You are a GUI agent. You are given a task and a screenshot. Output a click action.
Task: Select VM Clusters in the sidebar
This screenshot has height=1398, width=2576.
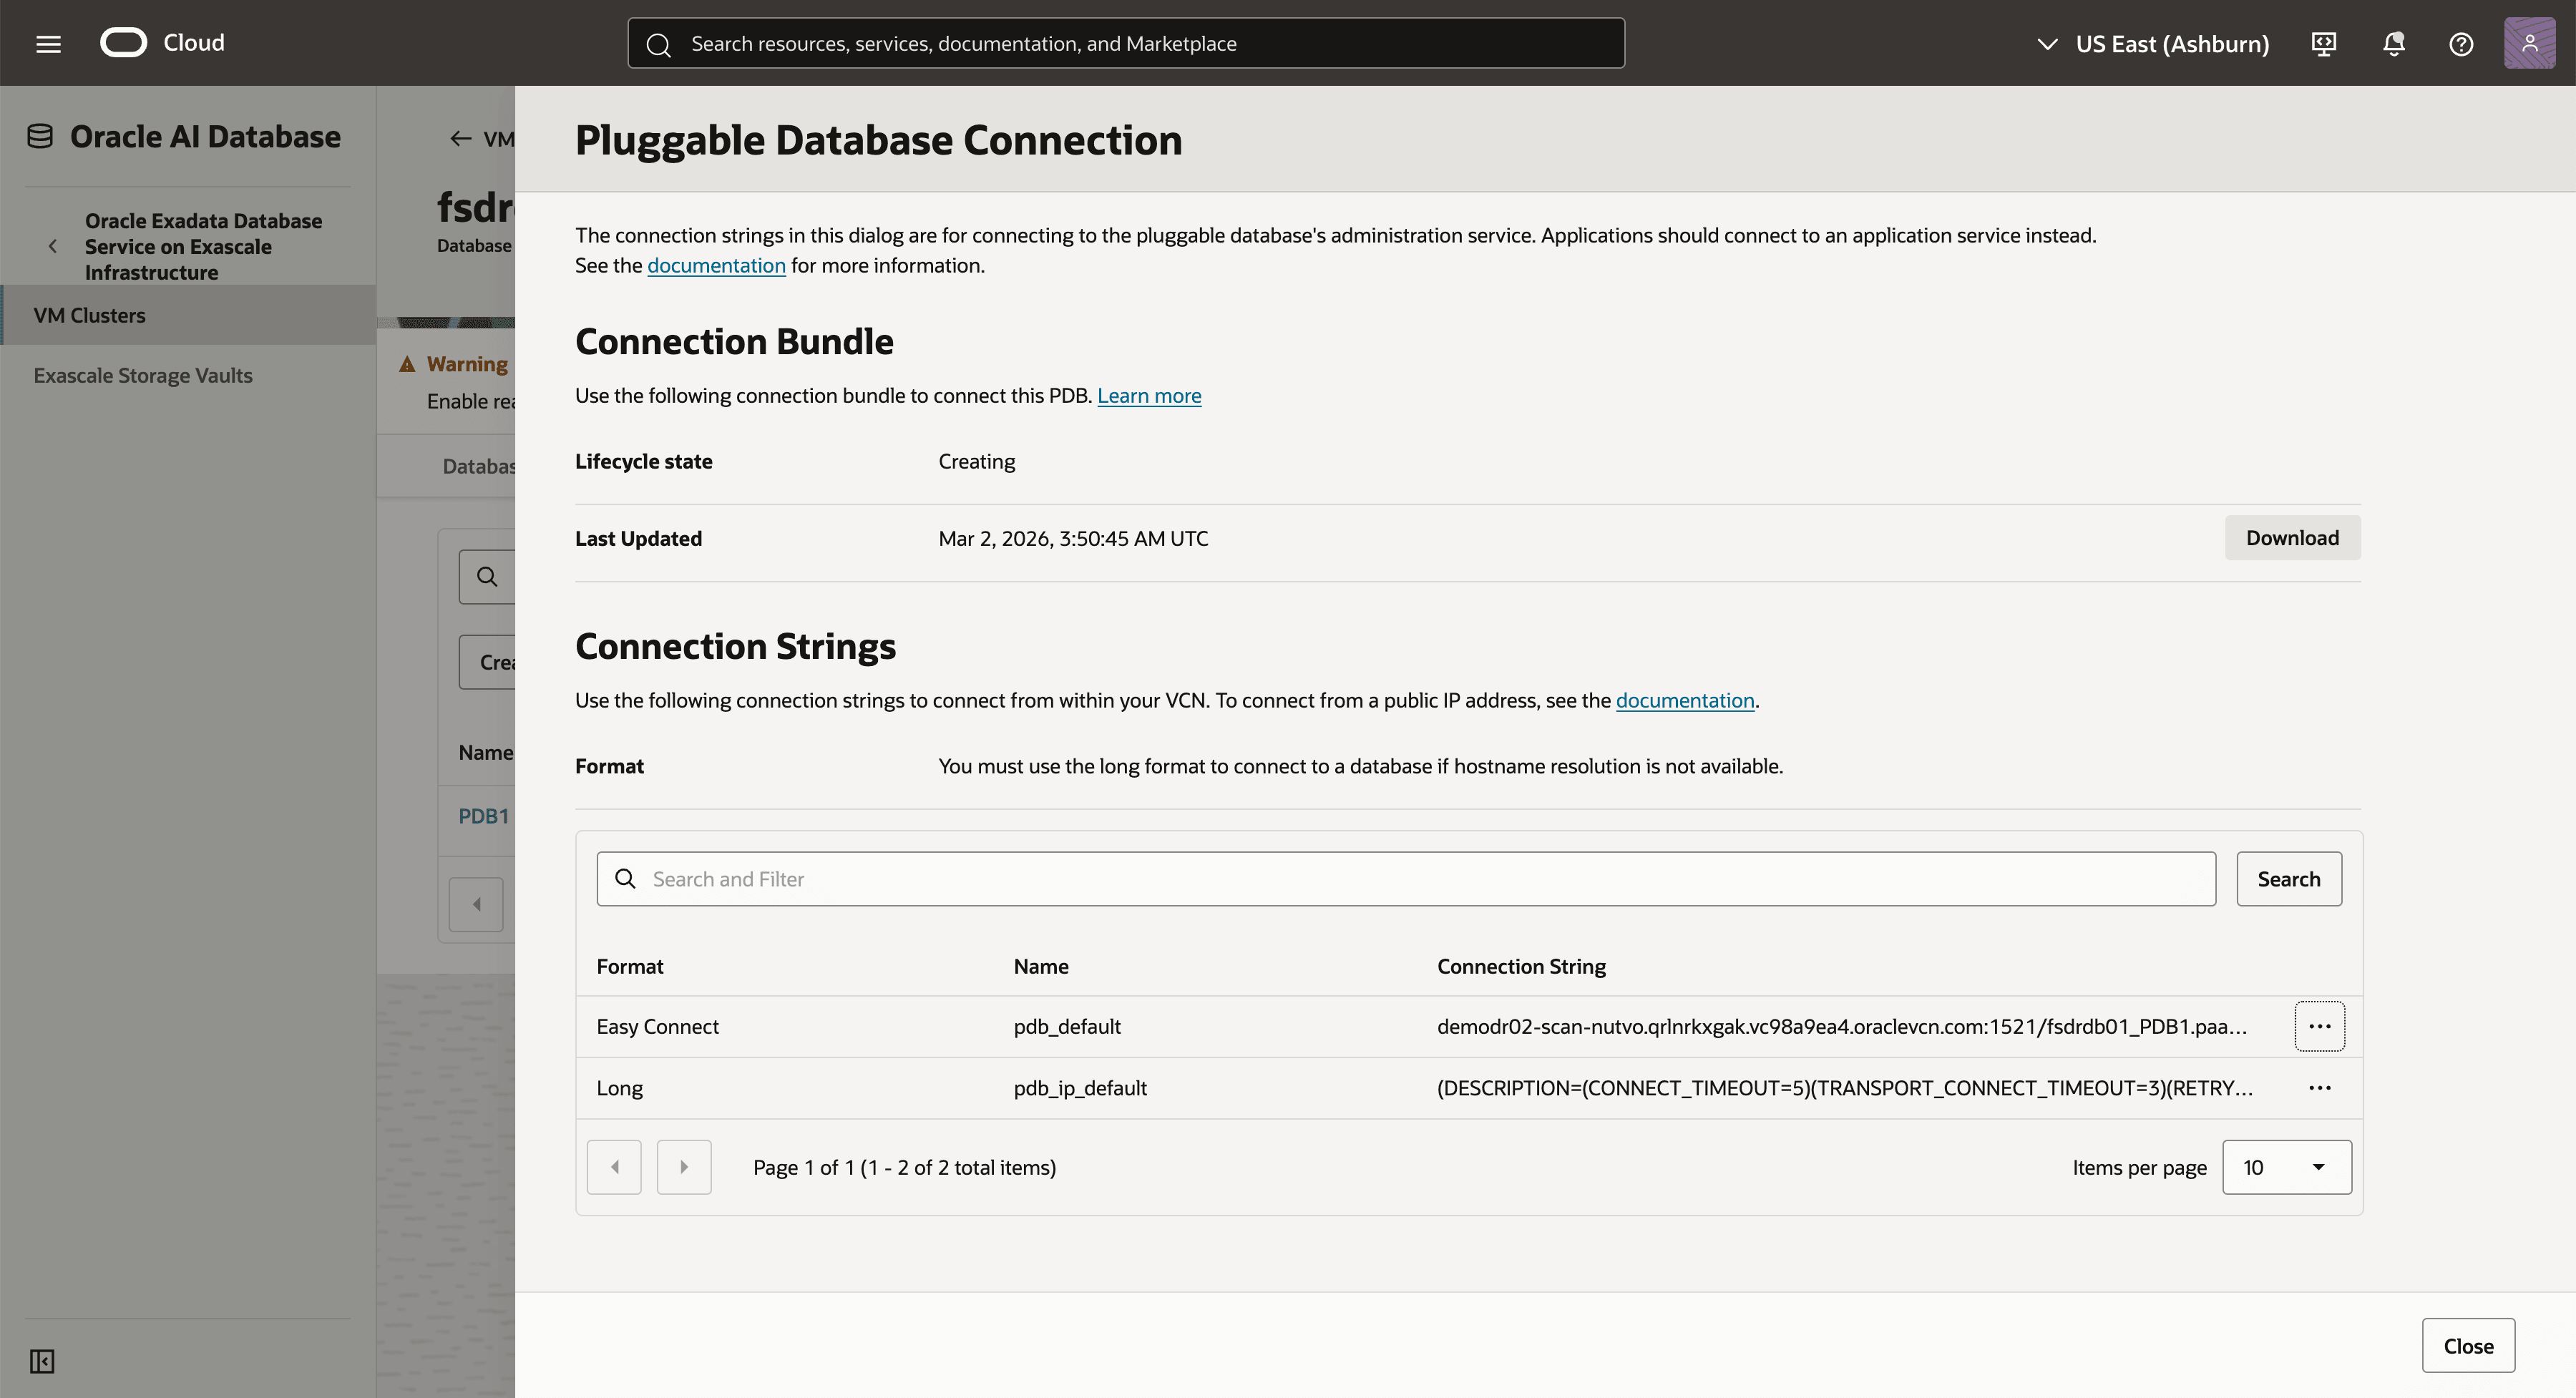click(x=90, y=315)
